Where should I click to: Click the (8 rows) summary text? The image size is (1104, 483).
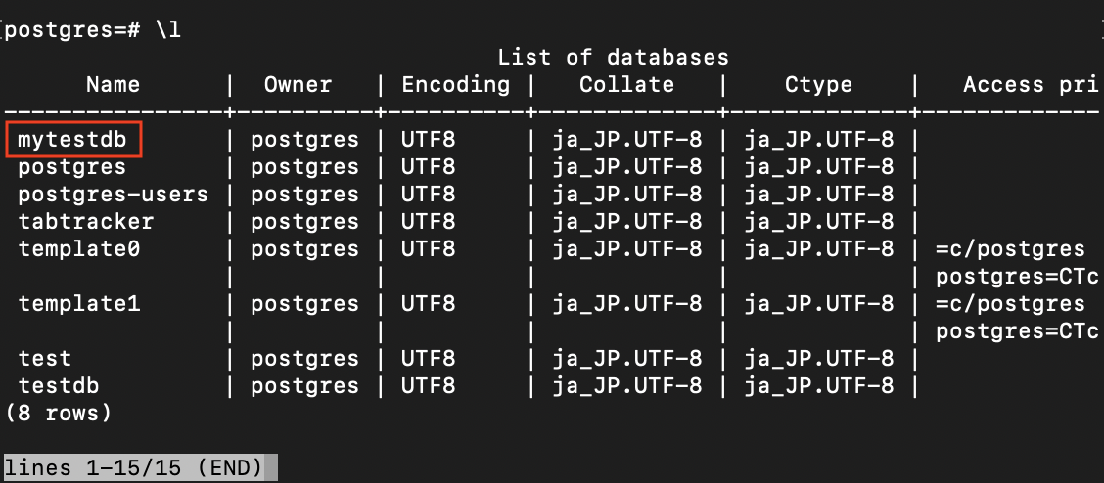[x=59, y=414]
